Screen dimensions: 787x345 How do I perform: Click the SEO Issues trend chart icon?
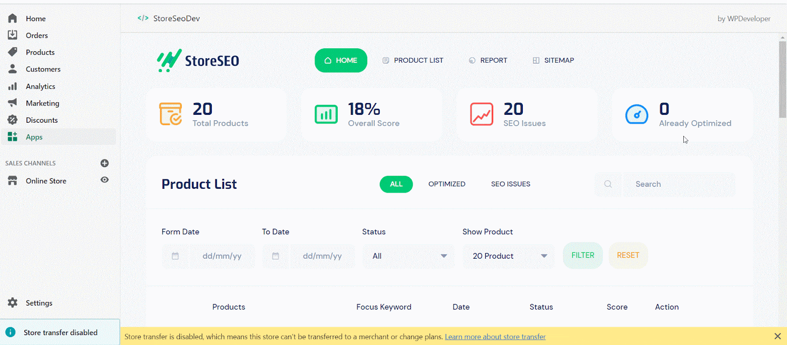pyautogui.click(x=482, y=114)
